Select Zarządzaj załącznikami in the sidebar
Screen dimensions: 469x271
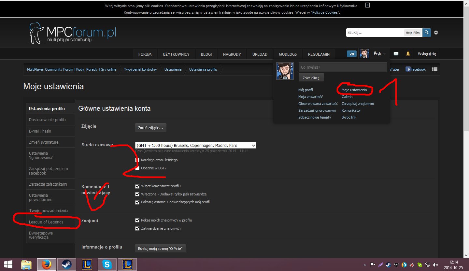[x=50, y=184]
